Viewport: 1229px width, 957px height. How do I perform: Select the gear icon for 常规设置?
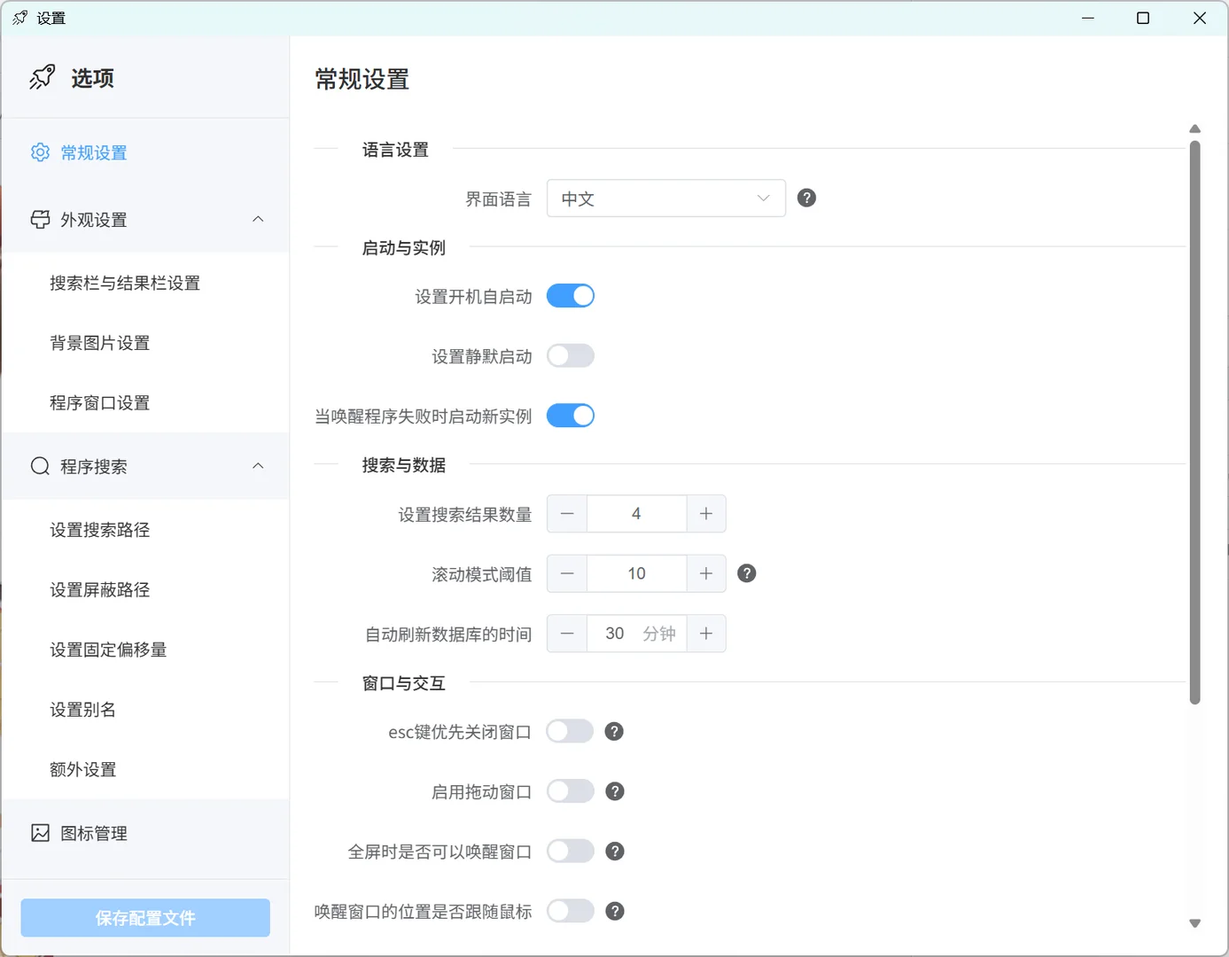coord(39,152)
